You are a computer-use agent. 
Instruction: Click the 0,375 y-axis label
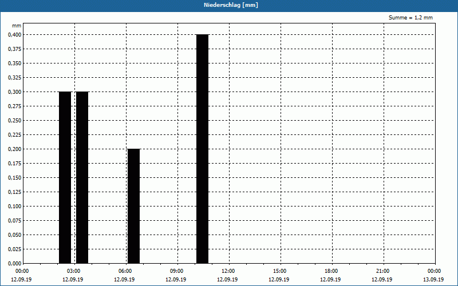pos(15,49)
